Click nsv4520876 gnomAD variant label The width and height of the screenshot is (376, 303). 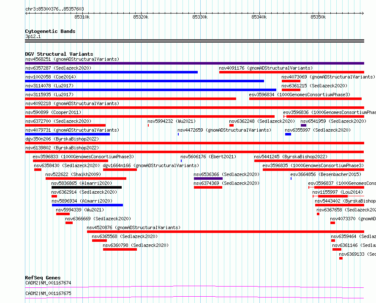[x=134, y=227]
